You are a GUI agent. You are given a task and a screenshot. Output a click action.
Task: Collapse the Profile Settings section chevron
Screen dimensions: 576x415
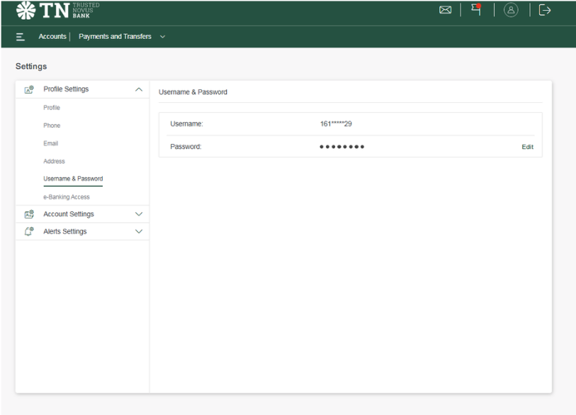139,90
